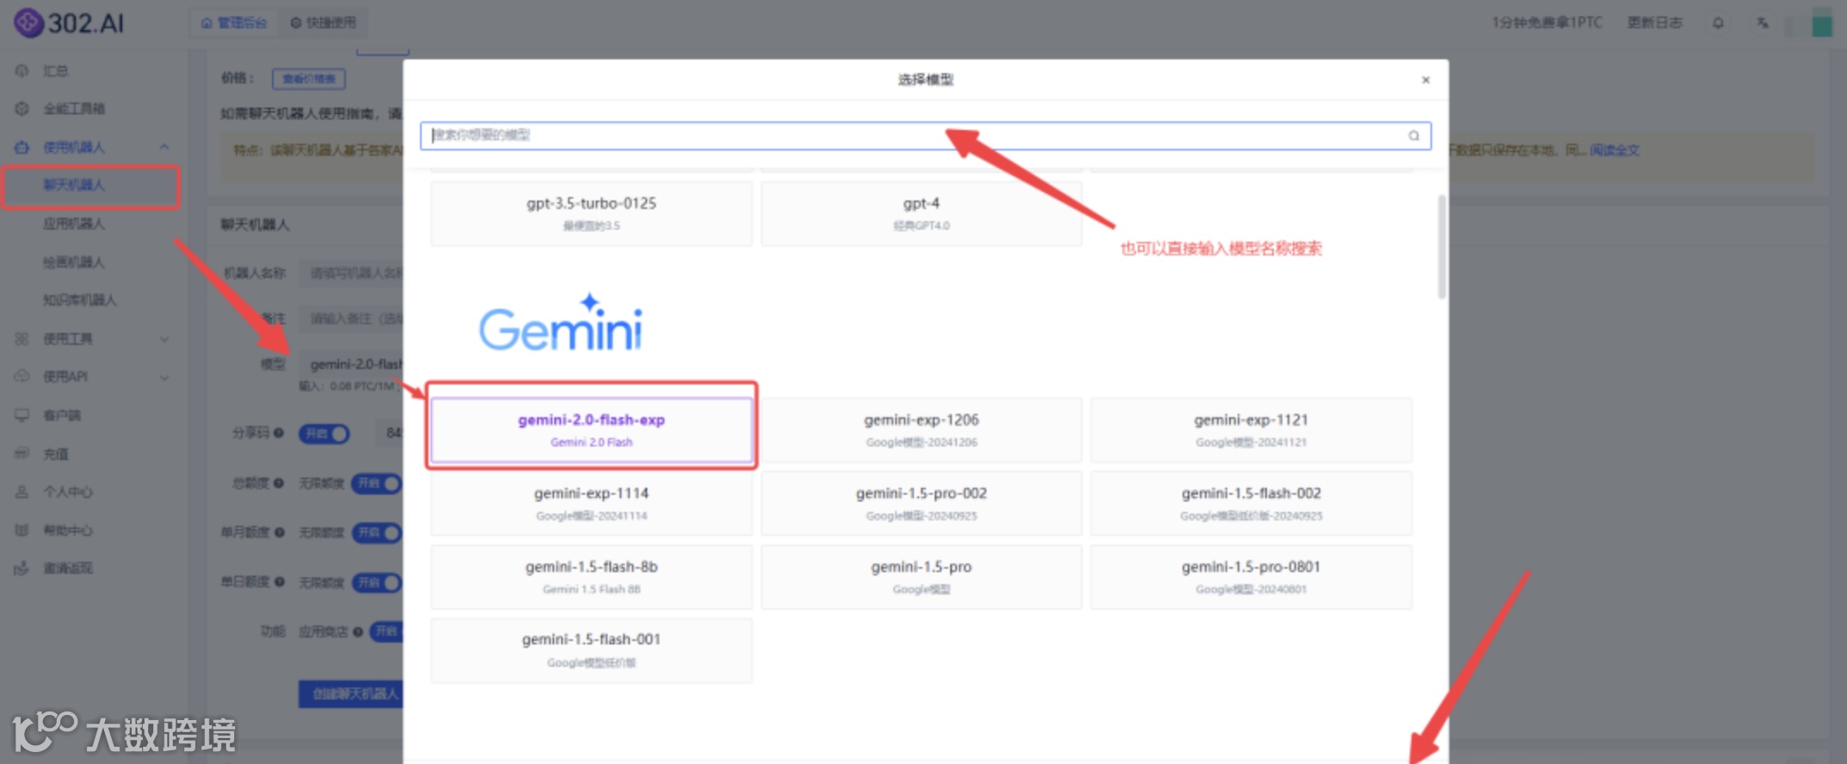Click the info icon beside 单日额度
The width and height of the screenshot is (1847, 764).
click(x=279, y=582)
